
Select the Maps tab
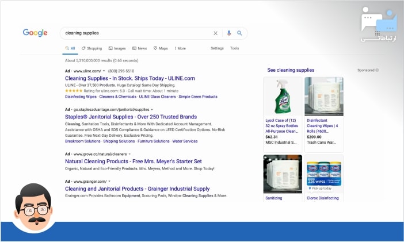pyautogui.click(x=161, y=48)
